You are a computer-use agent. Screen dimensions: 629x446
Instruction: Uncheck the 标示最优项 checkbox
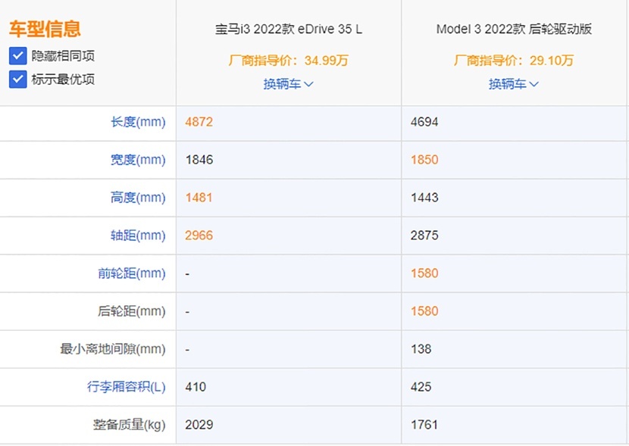[x=17, y=80]
